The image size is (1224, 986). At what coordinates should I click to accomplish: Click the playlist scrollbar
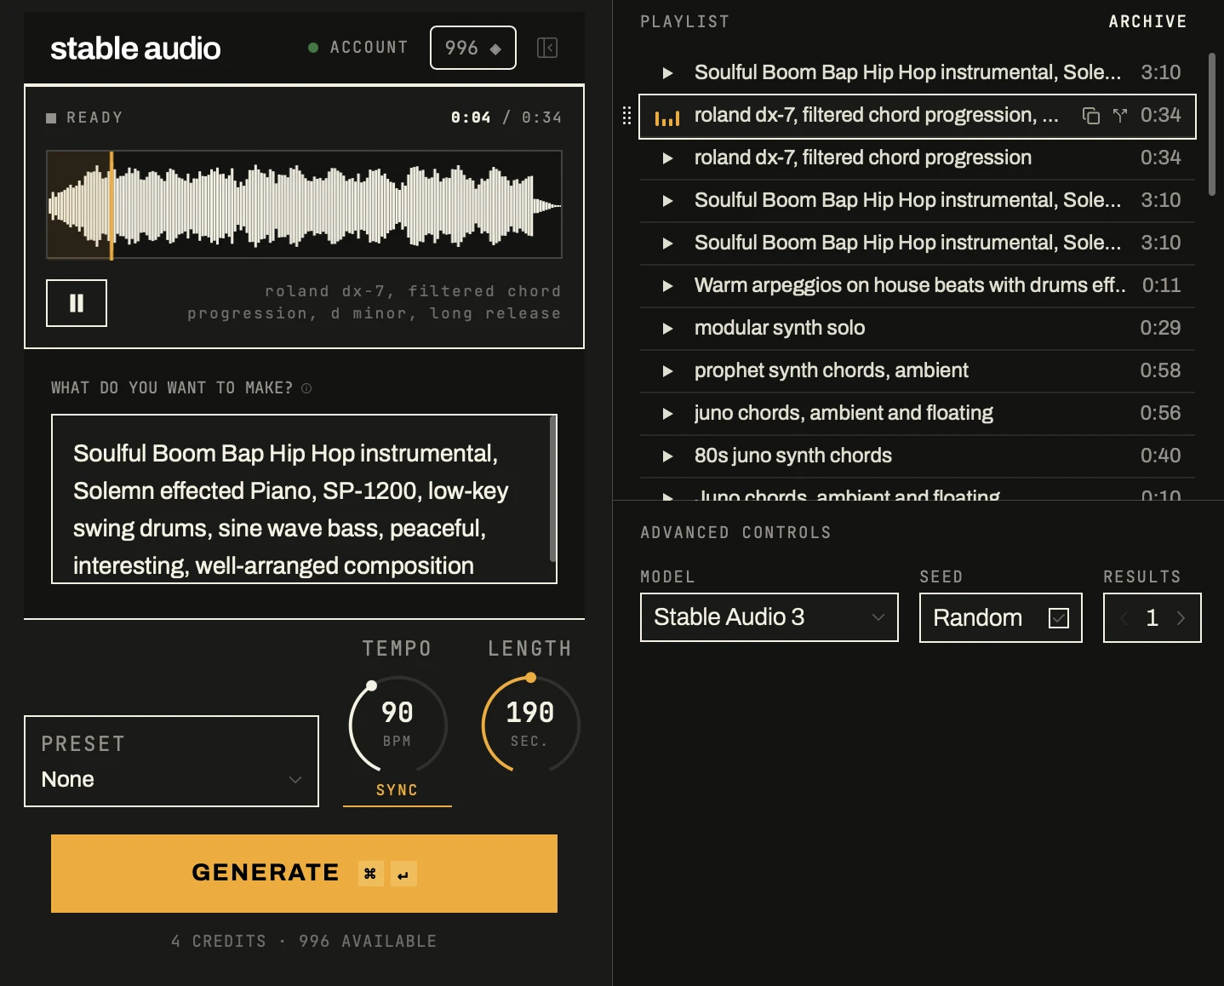click(1212, 124)
